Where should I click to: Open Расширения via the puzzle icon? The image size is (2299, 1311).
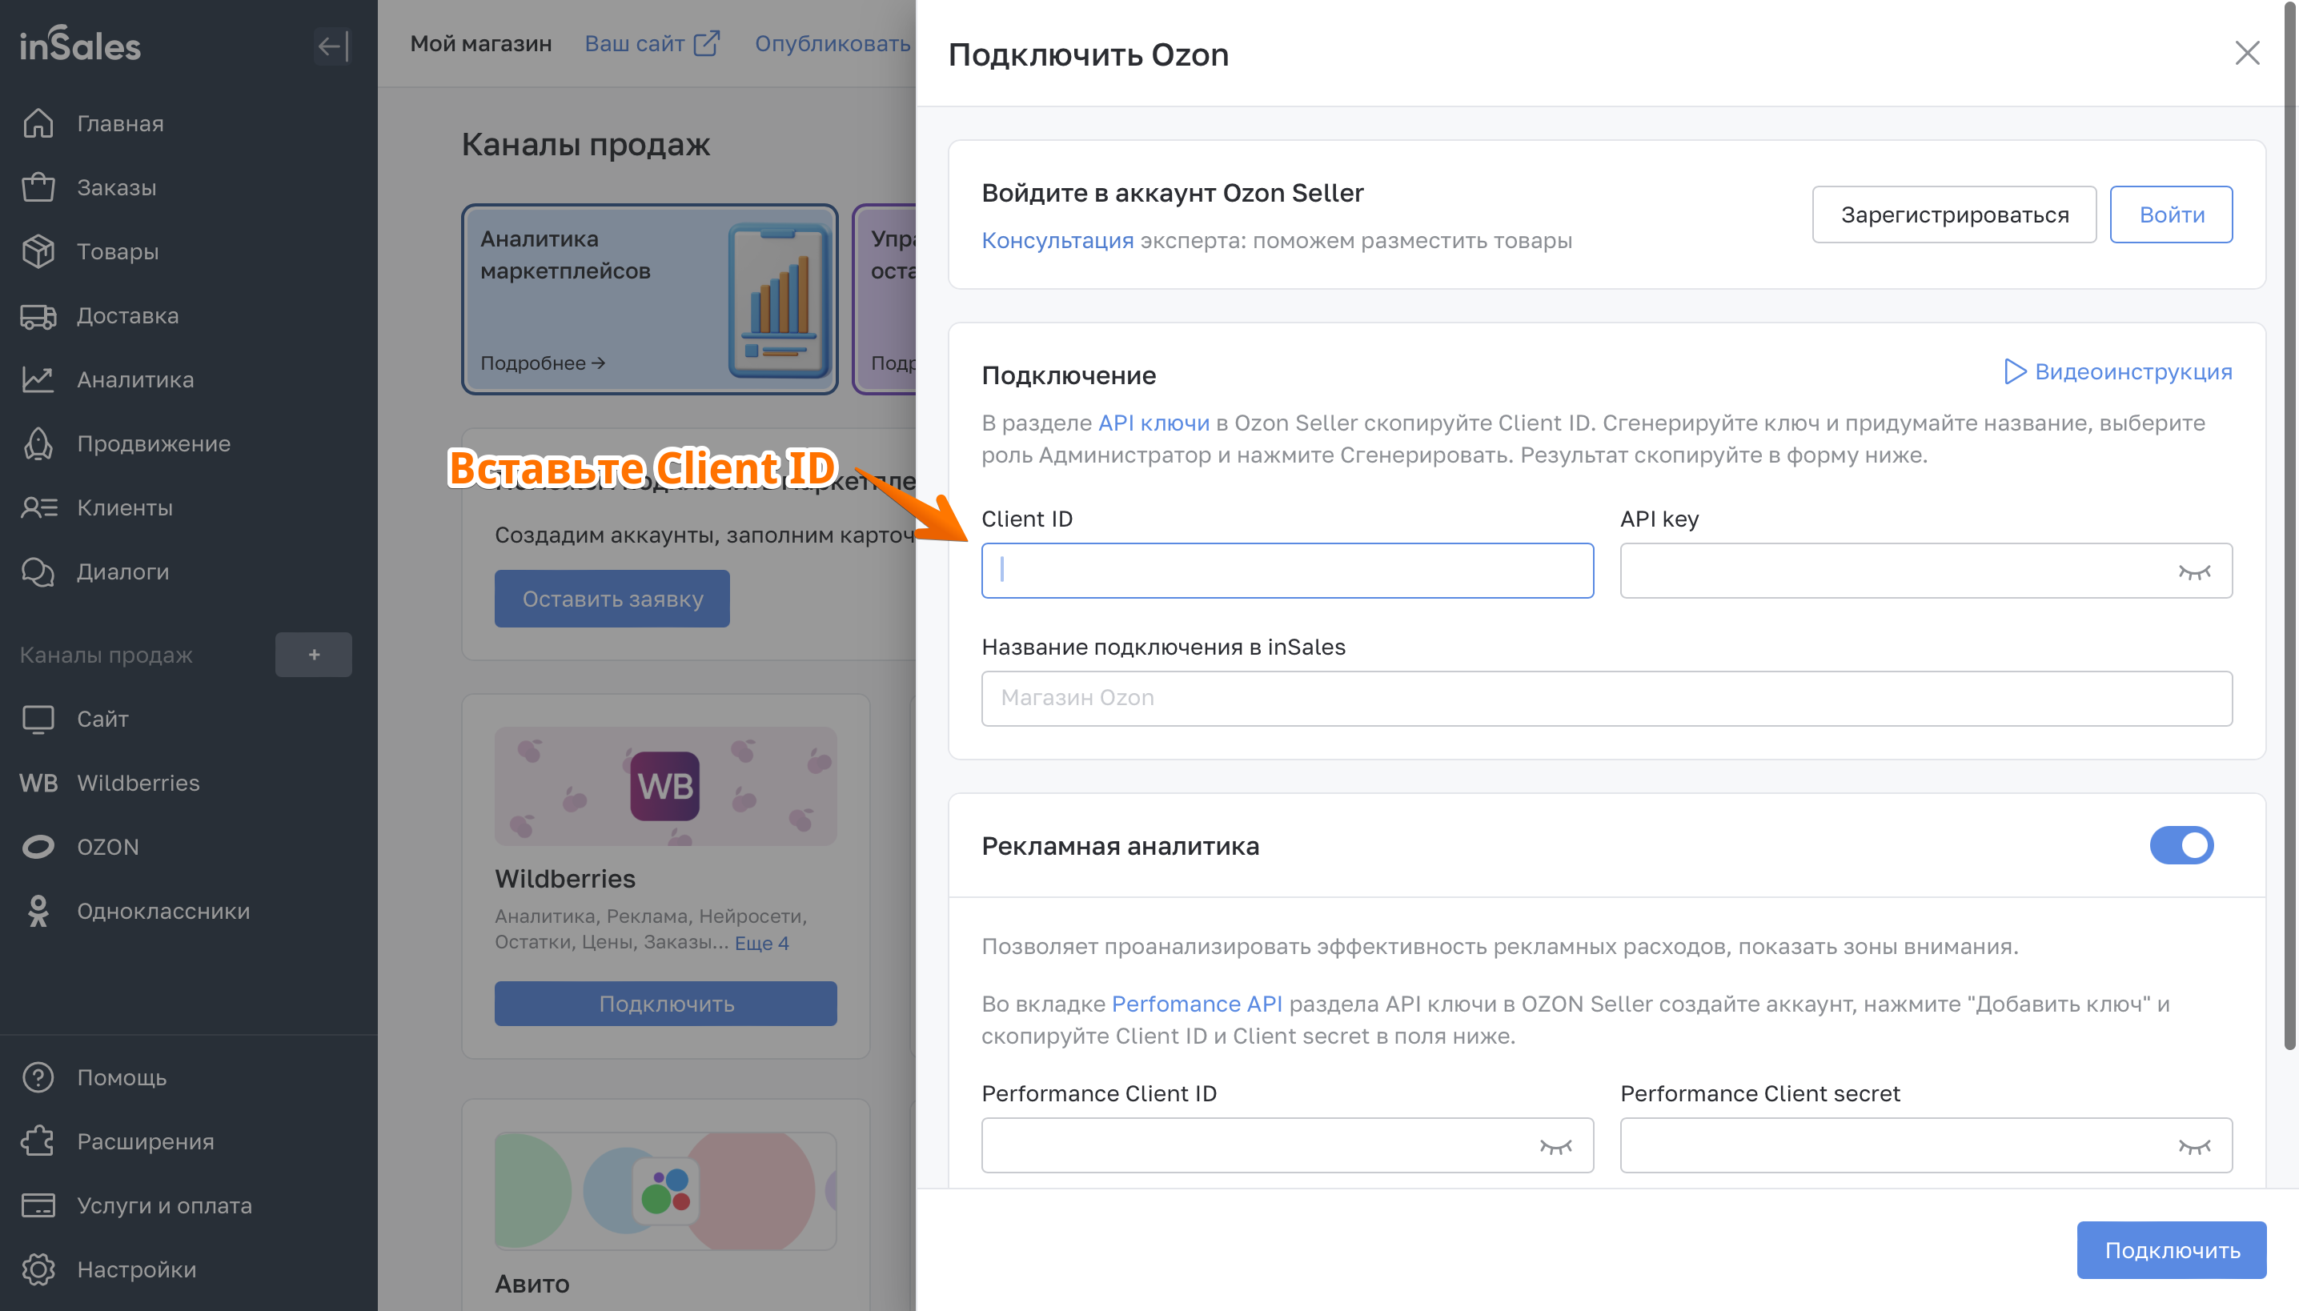(x=38, y=1141)
